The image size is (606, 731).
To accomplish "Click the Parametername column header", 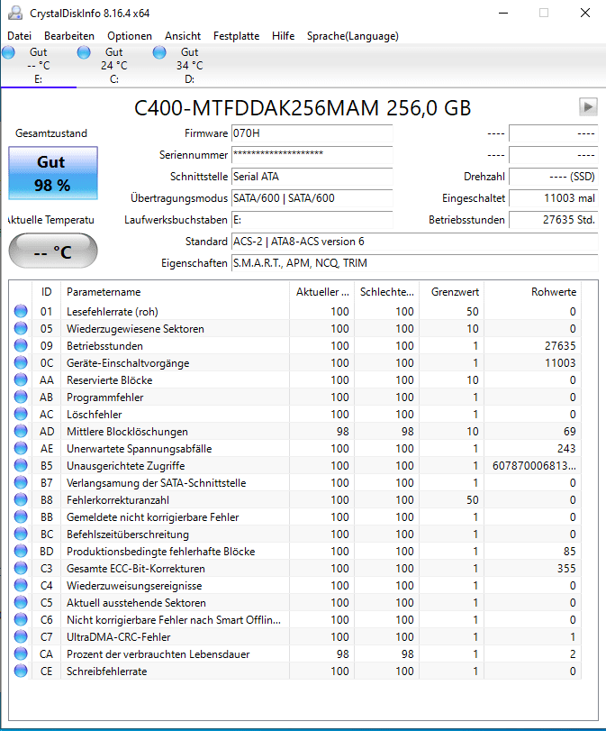I will coord(175,292).
